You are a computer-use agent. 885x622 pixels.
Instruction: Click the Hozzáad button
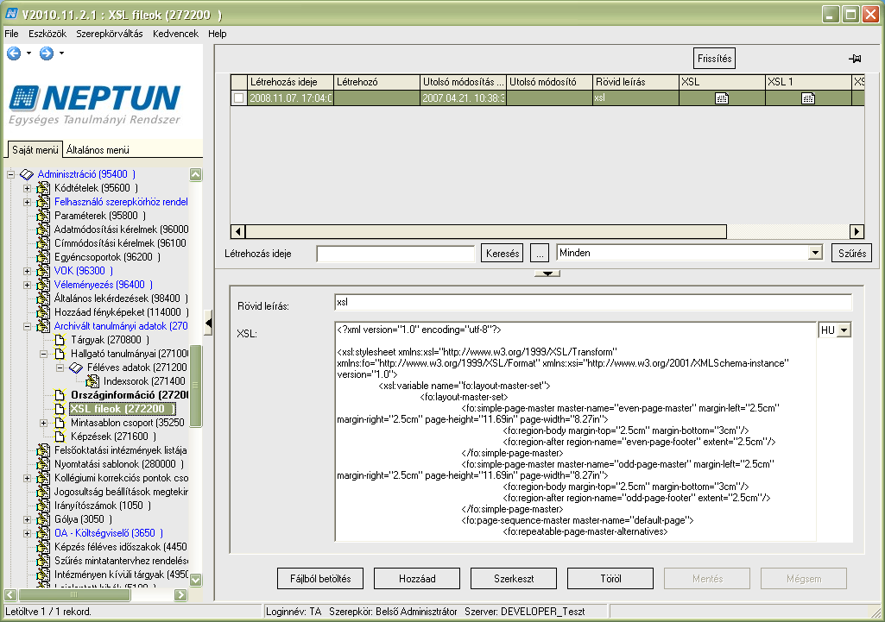417,579
